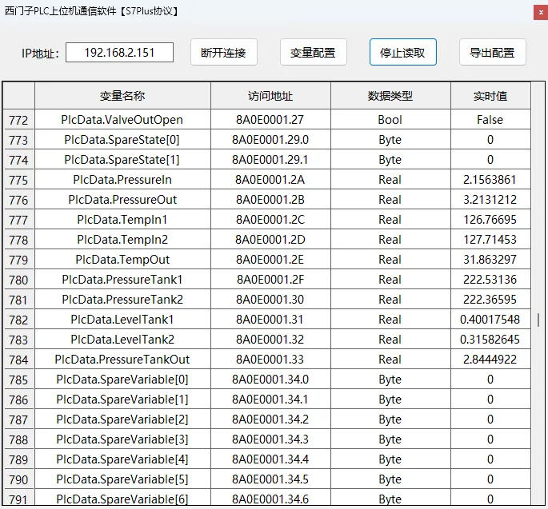This screenshot has width=548, height=509.
Task: Select 访问地址 column header
Action: click(x=270, y=96)
